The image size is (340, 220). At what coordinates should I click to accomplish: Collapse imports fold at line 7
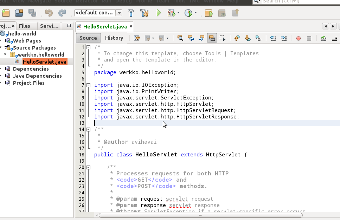pyautogui.click(x=89, y=85)
